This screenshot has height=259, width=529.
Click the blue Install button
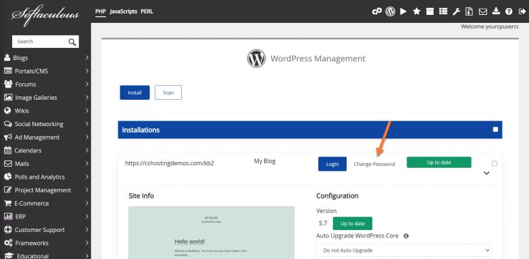[134, 92]
